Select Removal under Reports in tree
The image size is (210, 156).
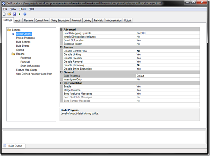(25, 62)
